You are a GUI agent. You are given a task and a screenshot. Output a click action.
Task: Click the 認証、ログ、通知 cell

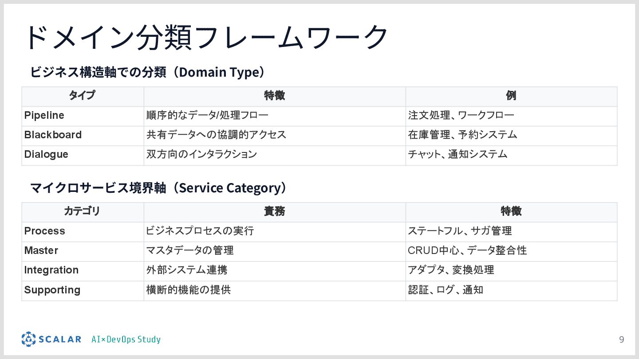(x=511, y=290)
